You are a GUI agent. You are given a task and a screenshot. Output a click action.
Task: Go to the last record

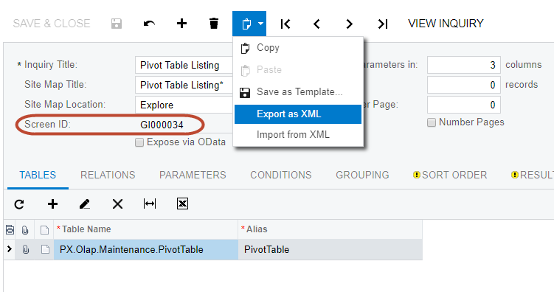click(x=383, y=24)
